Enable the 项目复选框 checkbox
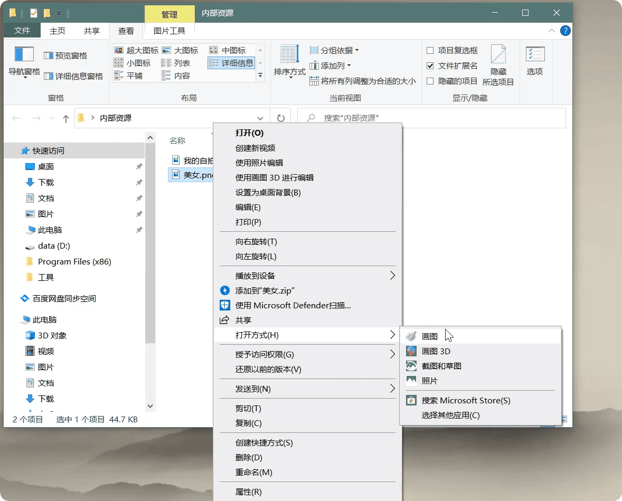The height and width of the screenshot is (501, 622). (430, 51)
